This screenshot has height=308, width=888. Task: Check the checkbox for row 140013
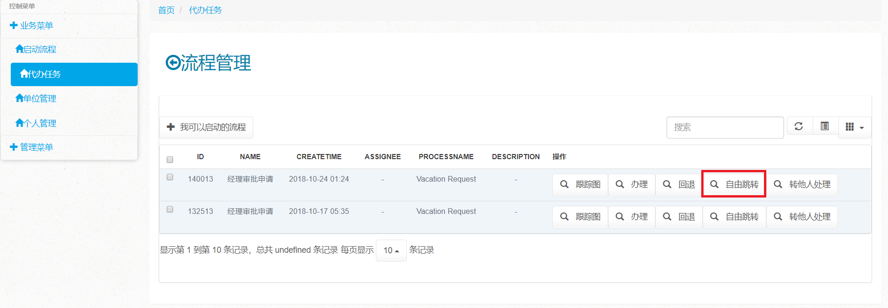coord(170,177)
